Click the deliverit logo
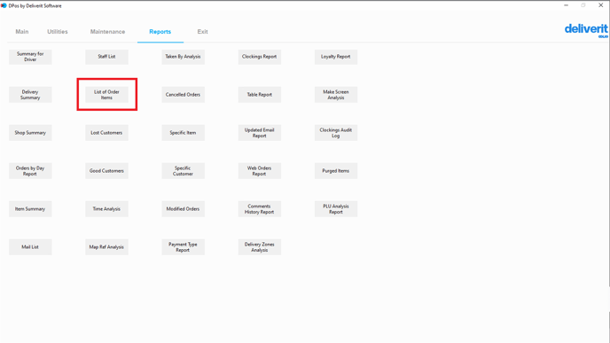610x343 pixels. (x=586, y=30)
